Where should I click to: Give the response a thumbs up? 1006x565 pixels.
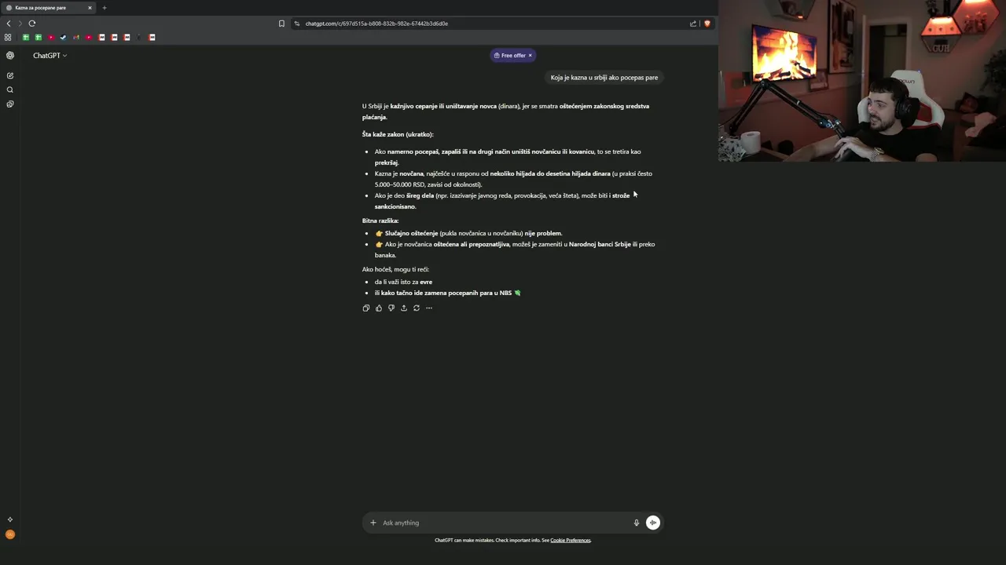tap(379, 308)
